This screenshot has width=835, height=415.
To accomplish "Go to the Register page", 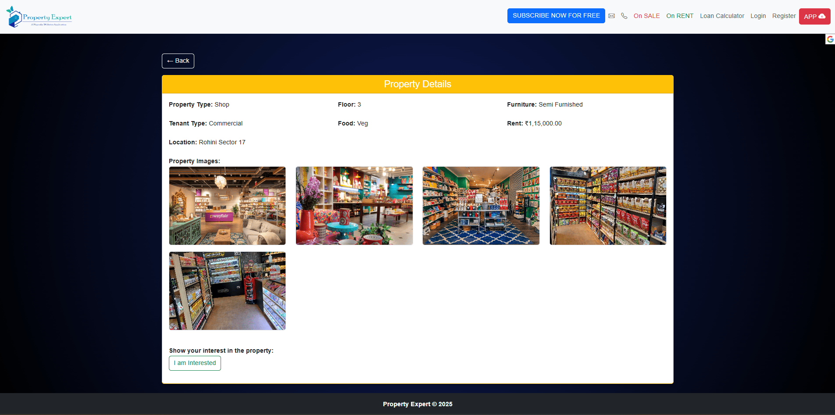I will [x=784, y=16].
